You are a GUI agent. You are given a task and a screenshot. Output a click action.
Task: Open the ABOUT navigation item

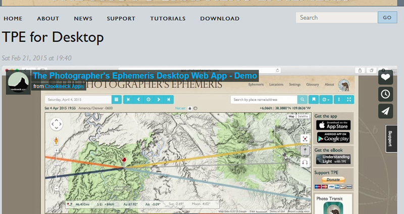(48, 19)
